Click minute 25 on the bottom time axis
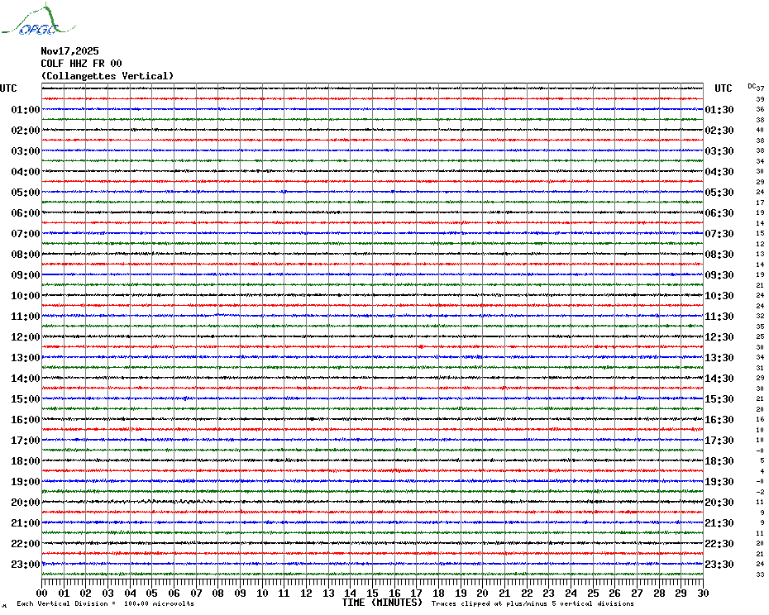The width and height of the screenshot is (769, 615). tap(593, 593)
